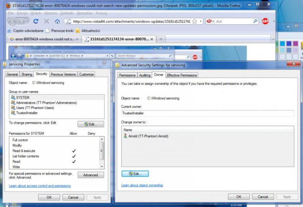
Task: Click the Explorer back arrow in embedded image
Action: pos(13,56)
